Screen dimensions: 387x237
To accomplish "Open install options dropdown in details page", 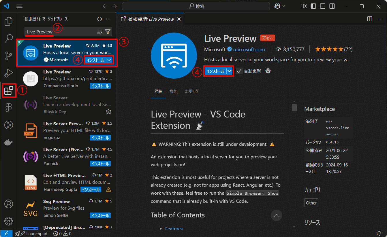I will (x=230, y=71).
